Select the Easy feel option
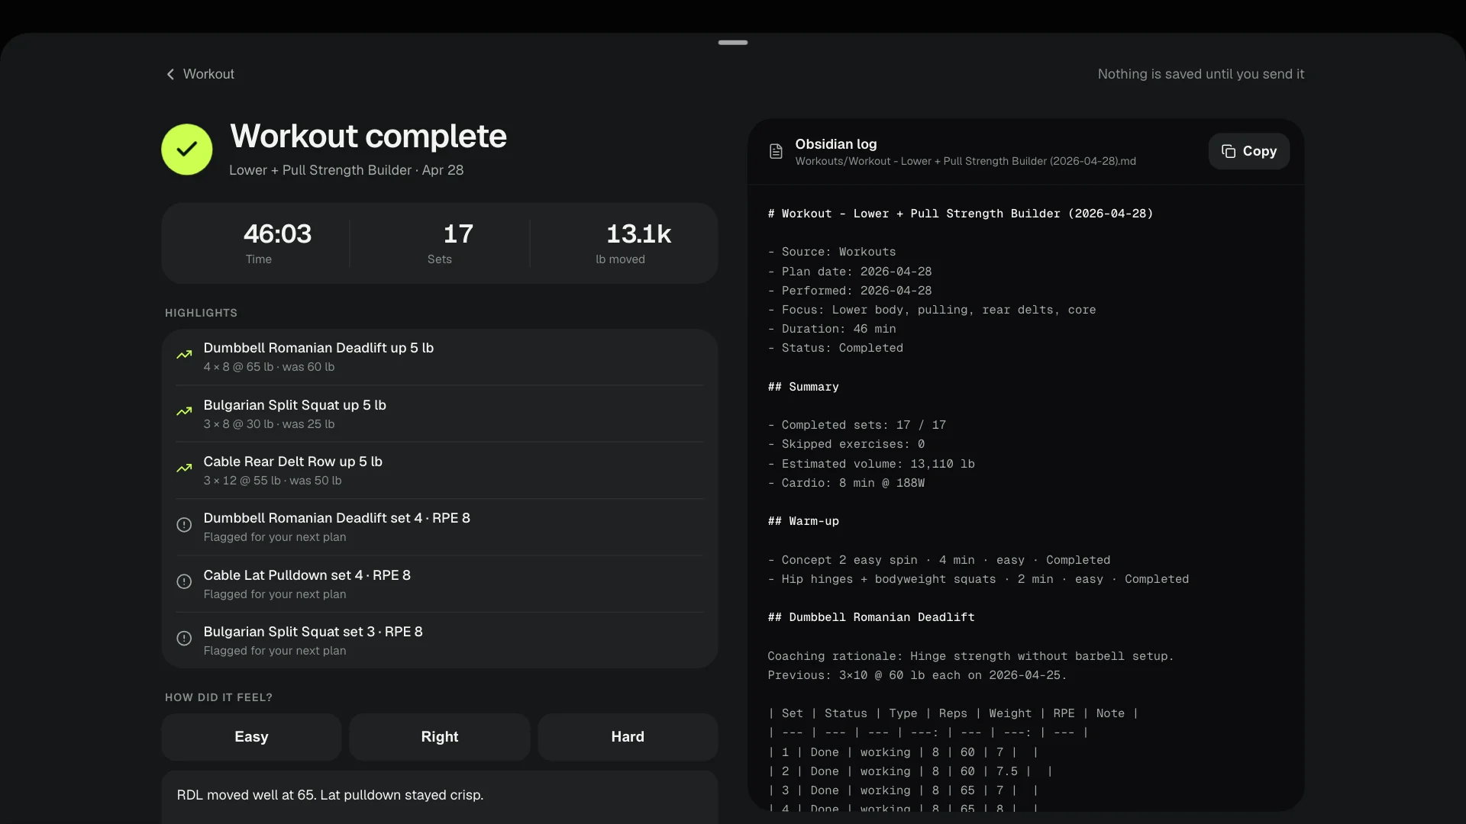Image resolution: width=1466 pixels, height=824 pixels. point(251,737)
